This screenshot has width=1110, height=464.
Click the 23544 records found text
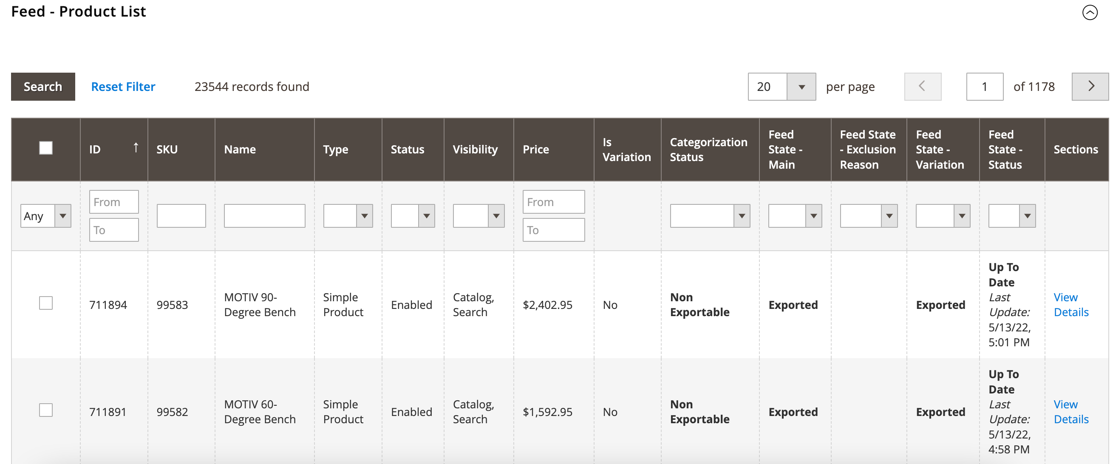252,87
